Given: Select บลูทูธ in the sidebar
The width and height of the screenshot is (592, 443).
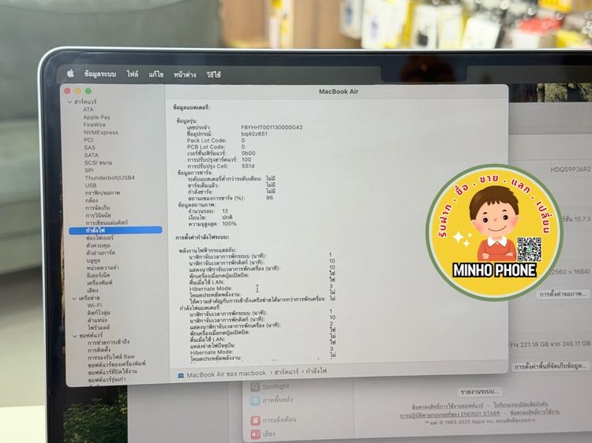Looking at the screenshot, I should 93,261.
